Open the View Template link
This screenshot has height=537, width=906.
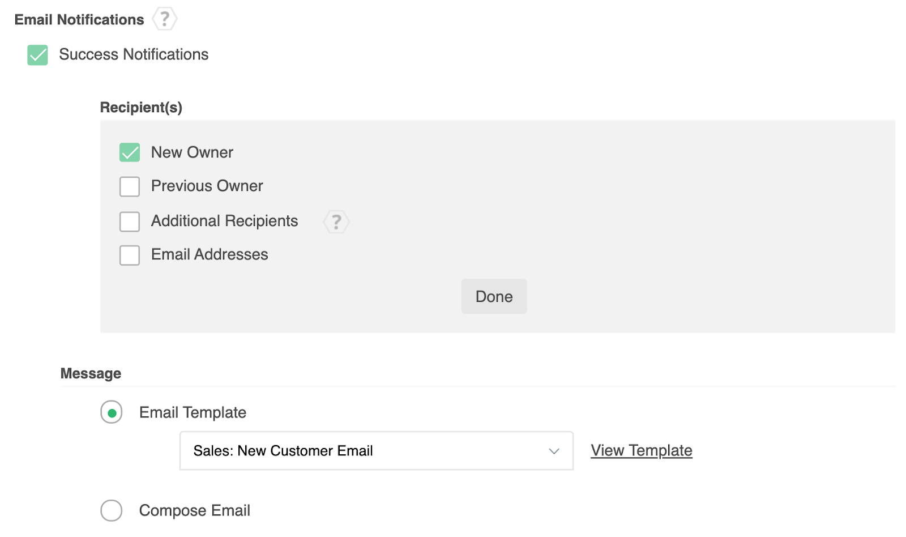641,450
